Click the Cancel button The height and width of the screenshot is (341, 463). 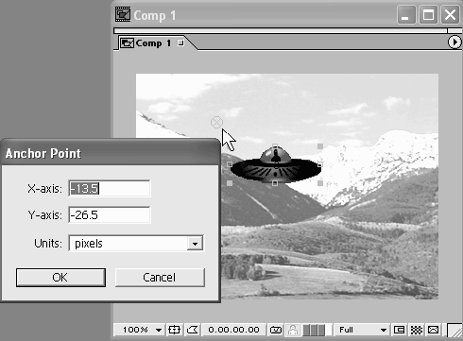pyautogui.click(x=160, y=278)
